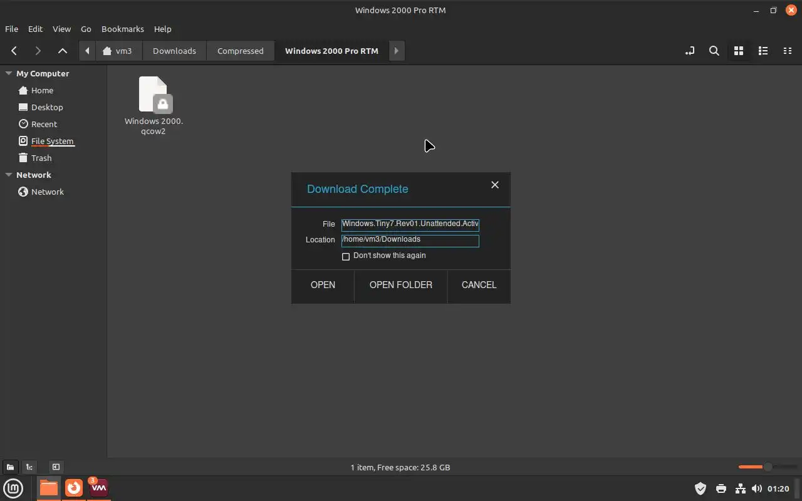
Task: Open the Windows 2000.qcow2 file
Action: pyautogui.click(x=154, y=105)
